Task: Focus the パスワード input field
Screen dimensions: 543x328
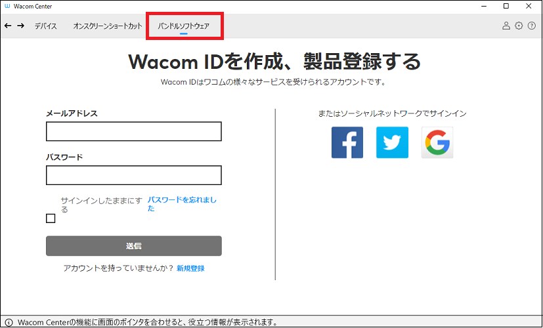Action: pyautogui.click(x=134, y=175)
